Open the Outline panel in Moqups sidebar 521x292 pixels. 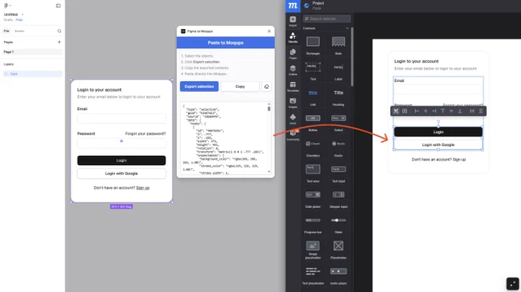(293, 70)
